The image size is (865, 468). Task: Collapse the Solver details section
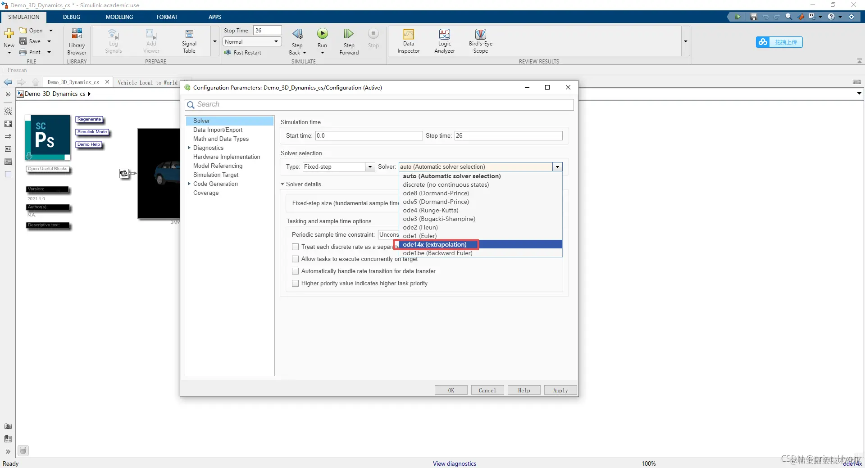coord(282,184)
